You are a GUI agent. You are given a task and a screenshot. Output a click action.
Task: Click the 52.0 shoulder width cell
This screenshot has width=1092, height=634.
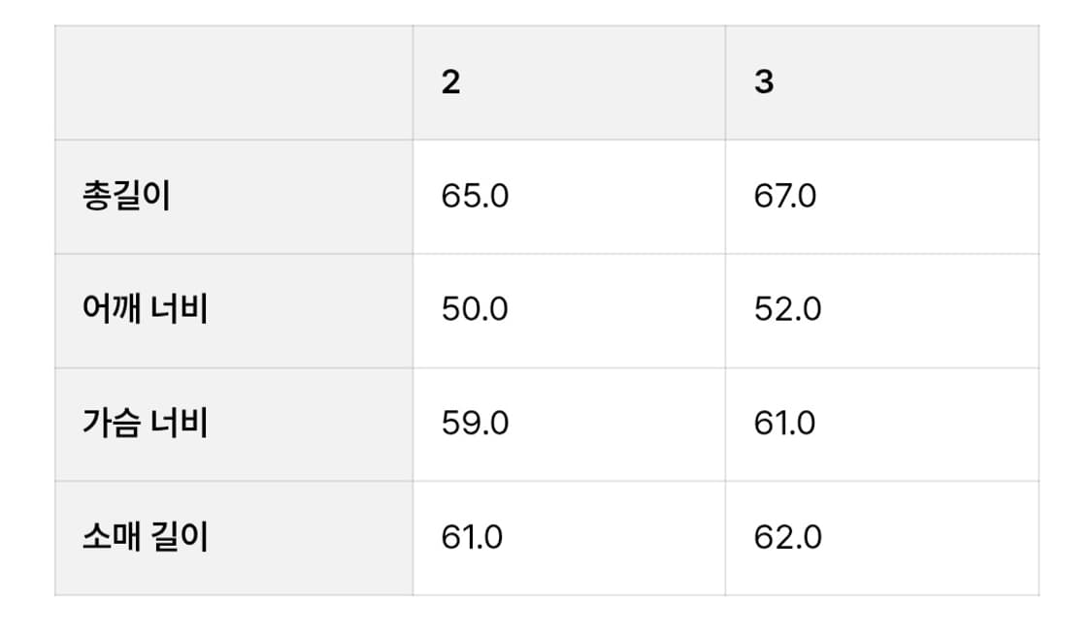click(x=787, y=310)
